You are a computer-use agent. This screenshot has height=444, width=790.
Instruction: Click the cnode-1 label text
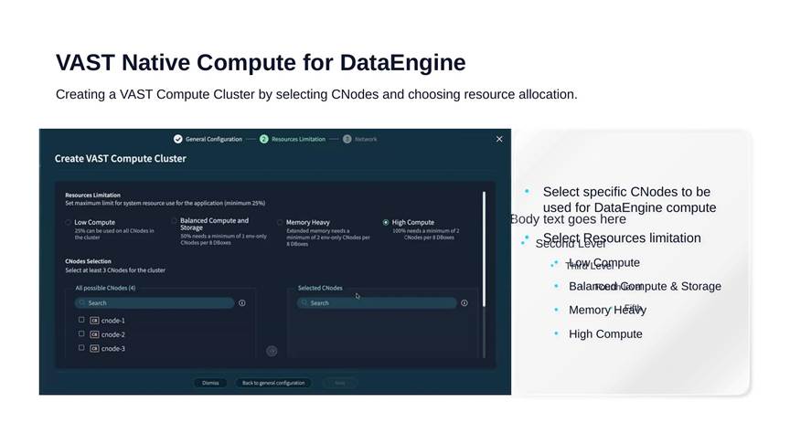pos(112,321)
